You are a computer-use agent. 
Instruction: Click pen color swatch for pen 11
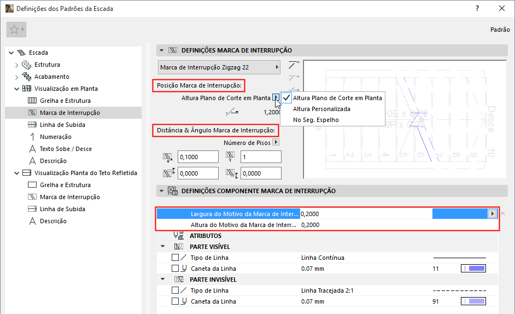point(473,269)
